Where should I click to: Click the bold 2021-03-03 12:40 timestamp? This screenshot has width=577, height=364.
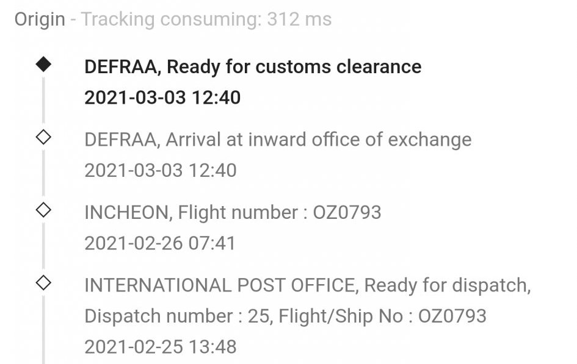[x=162, y=98]
